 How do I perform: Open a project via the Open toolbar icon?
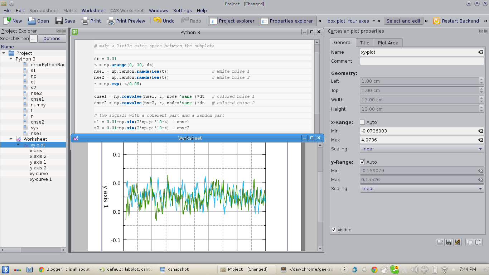32,21
